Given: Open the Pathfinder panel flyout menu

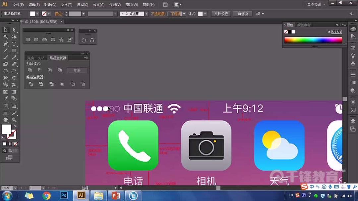Looking at the screenshot, I should [x=86, y=57].
